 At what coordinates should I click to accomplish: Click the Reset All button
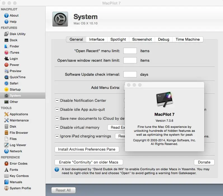[63, 190]
